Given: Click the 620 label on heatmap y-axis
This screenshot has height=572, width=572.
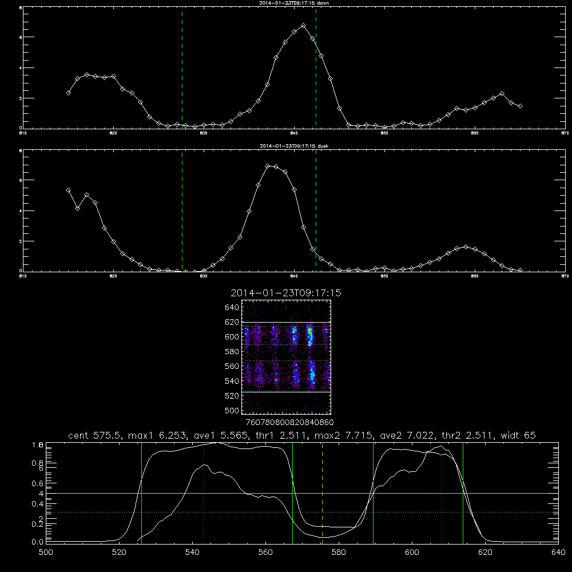Looking at the screenshot, I should point(232,322).
